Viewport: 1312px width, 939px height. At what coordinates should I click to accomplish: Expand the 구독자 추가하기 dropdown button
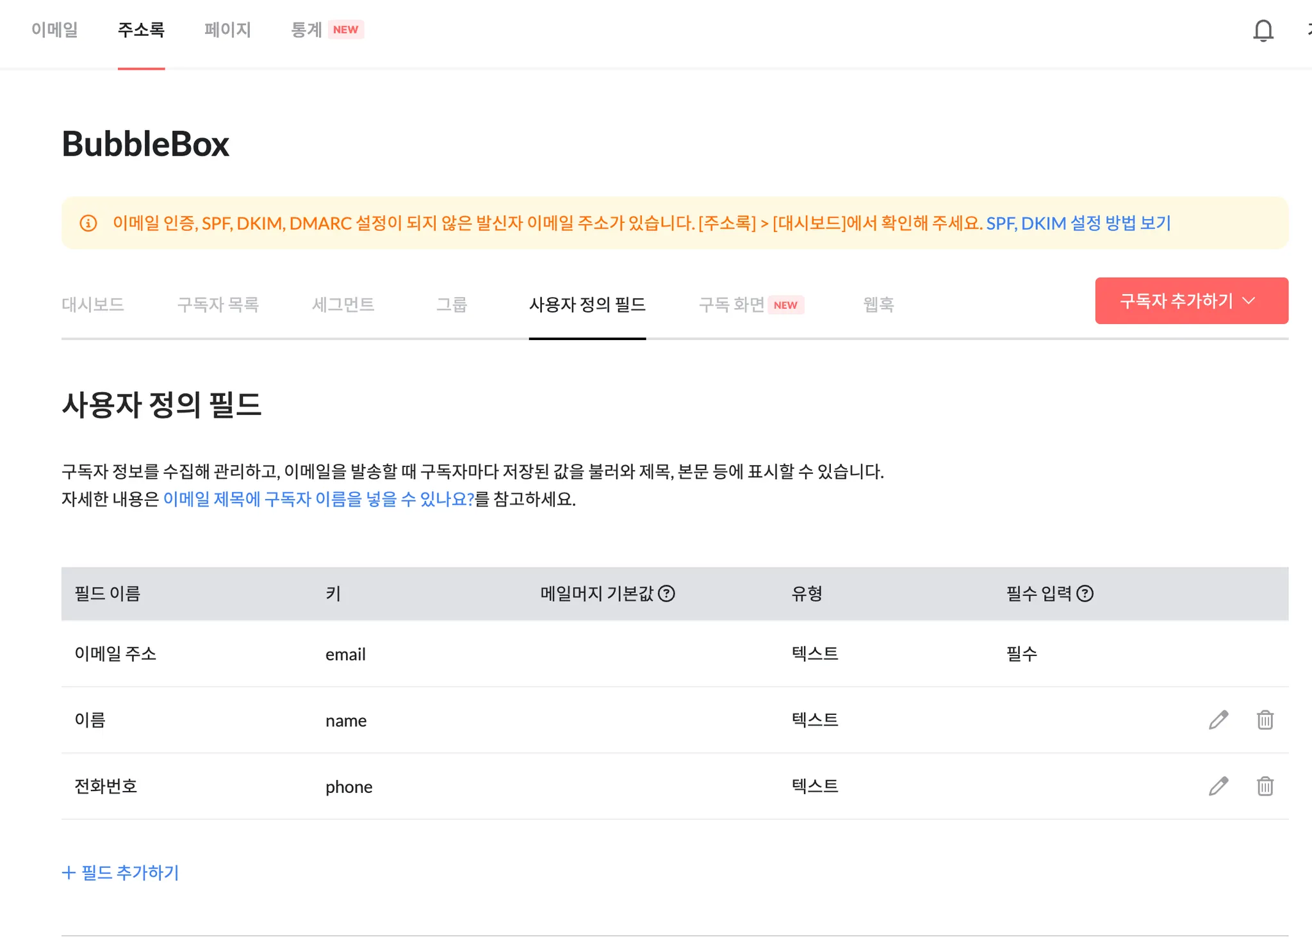(x=1191, y=300)
